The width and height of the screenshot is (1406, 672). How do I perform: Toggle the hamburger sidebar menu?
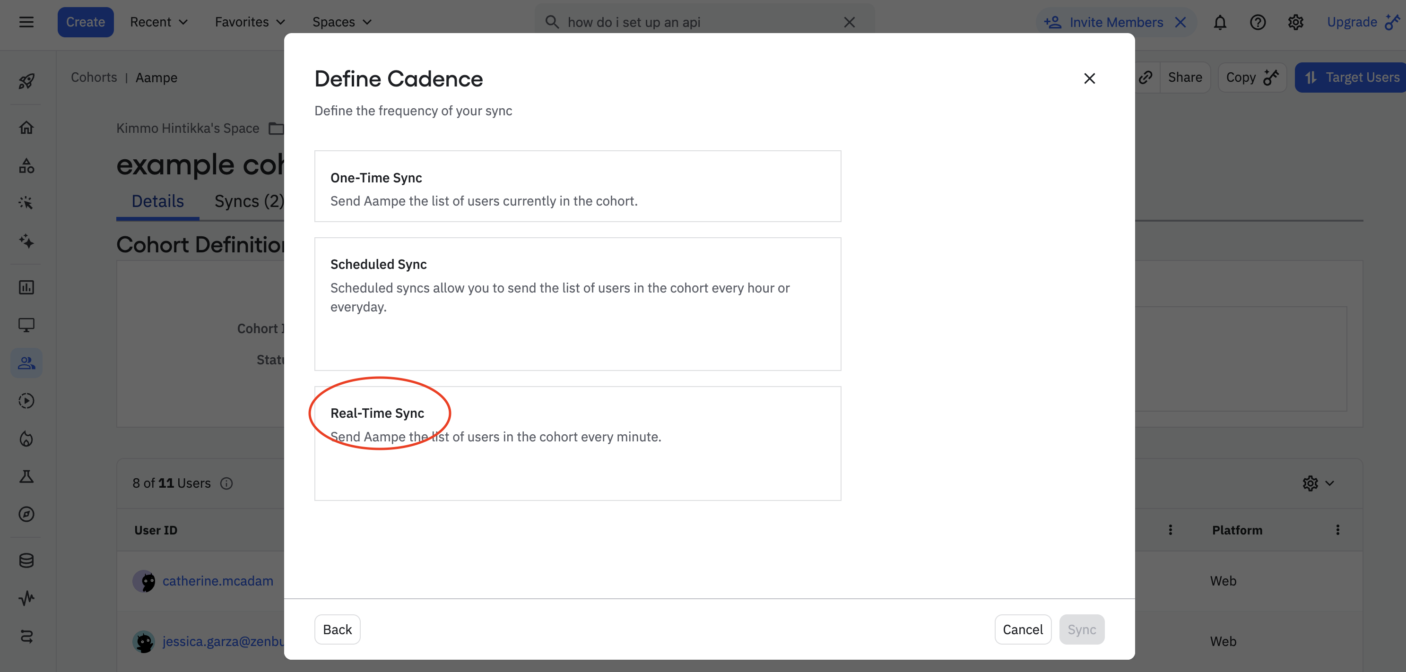(26, 22)
